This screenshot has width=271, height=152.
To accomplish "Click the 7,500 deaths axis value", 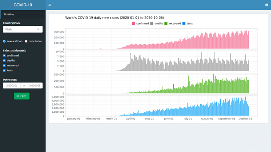I will (61, 57).
